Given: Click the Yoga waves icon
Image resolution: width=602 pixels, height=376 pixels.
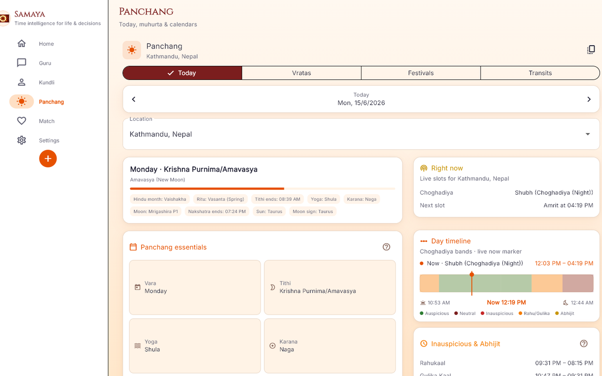Looking at the screenshot, I should [138, 345].
